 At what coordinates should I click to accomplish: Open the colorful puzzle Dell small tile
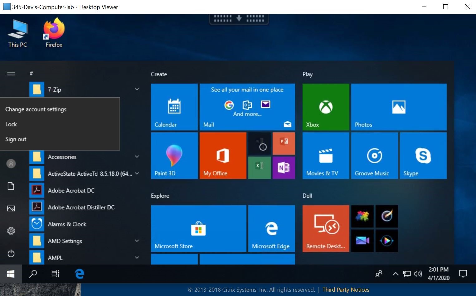click(x=362, y=216)
